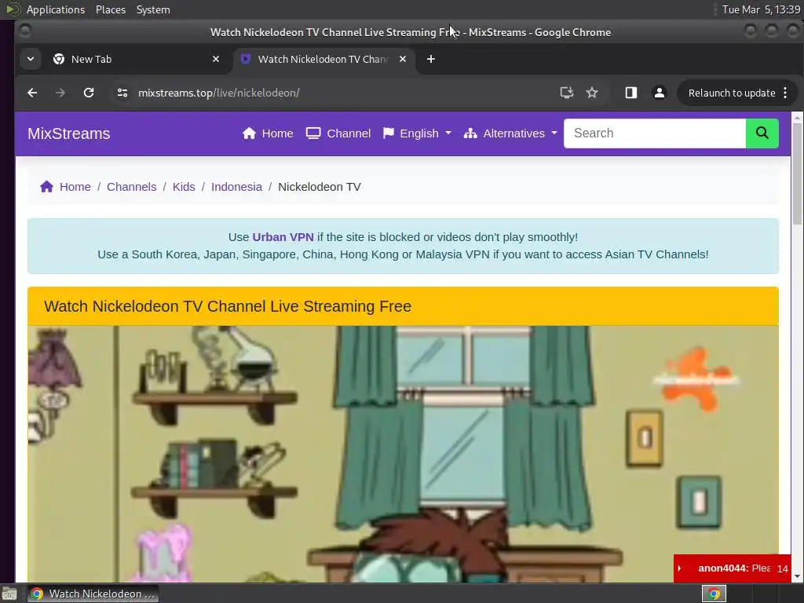This screenshot has height=603, width=804.
Task: Bookmark this page with the star icon
Action: coord(592,93)
